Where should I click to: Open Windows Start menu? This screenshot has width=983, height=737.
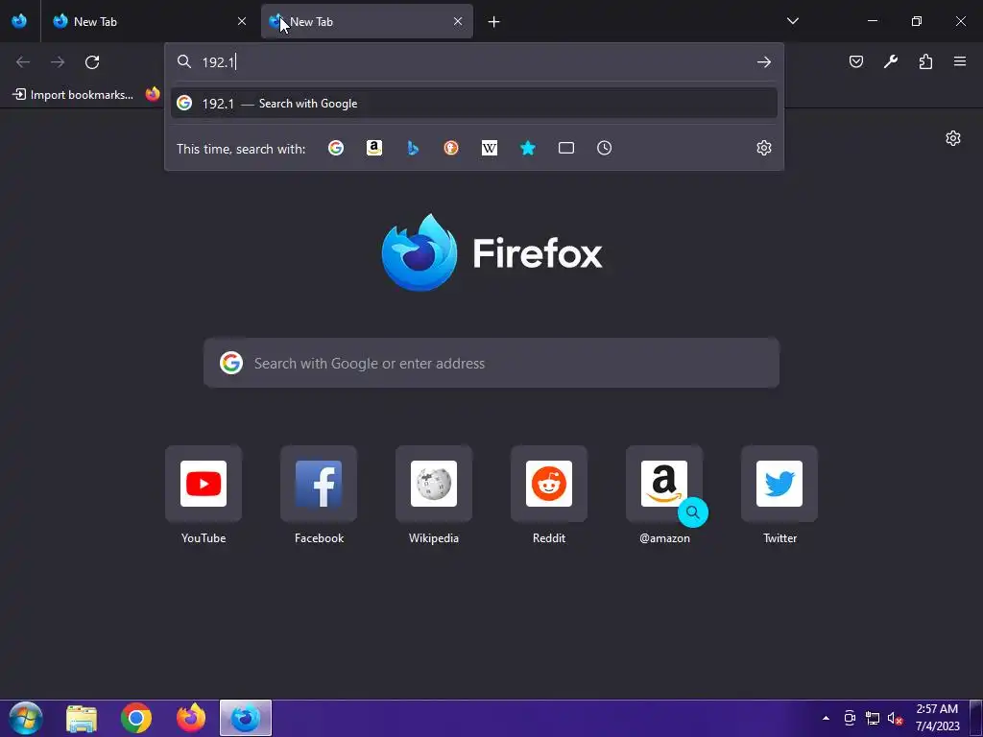26,718
